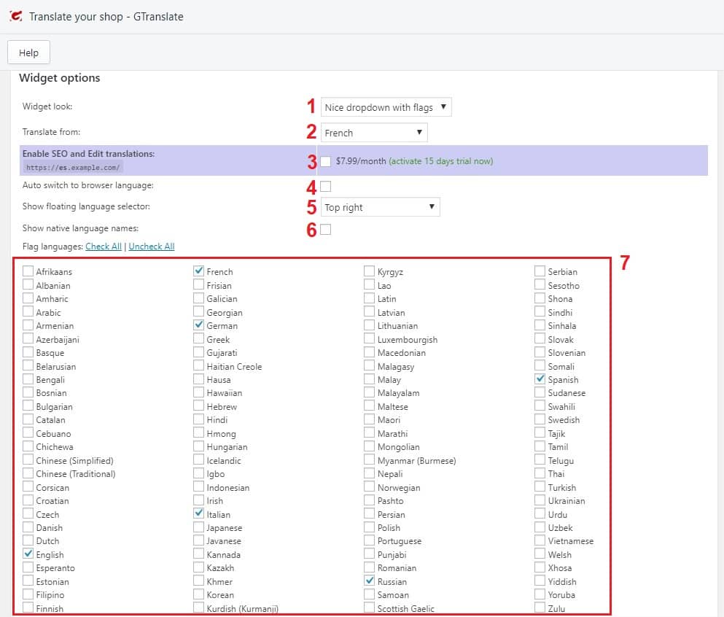Click the Check All link
This screenshot has height=617, width=724.
click(x=104, y=247)
